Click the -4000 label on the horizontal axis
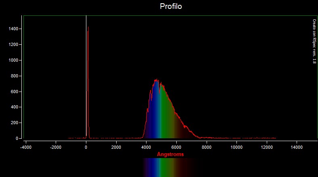Image resolution: width=318 pixels, height=177 pixels. tap(25, 148)
